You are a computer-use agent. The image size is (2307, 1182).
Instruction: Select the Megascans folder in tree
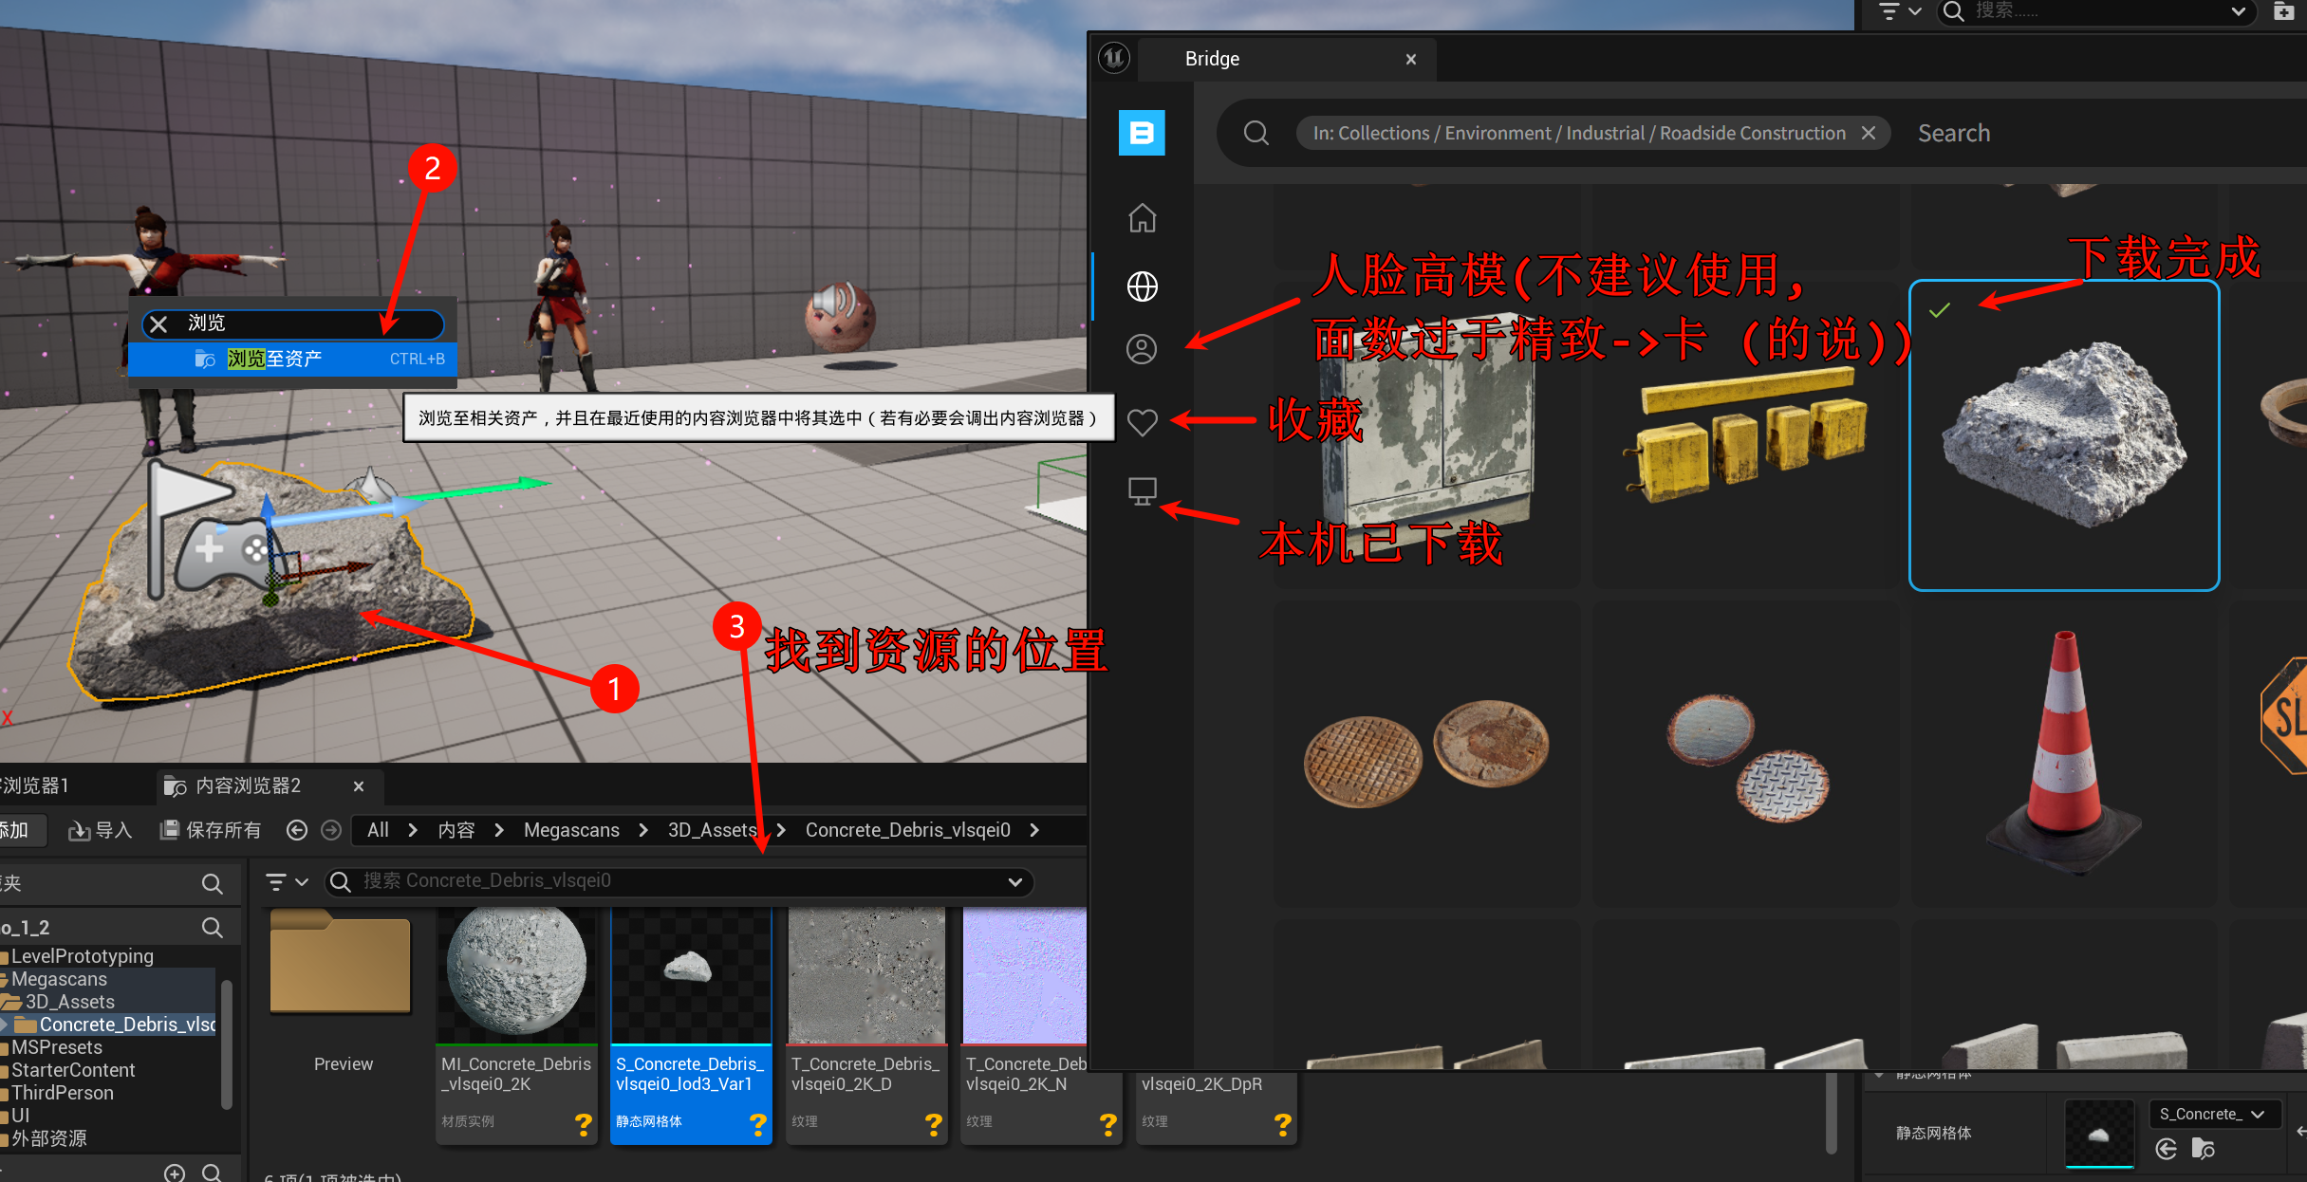[59, 979]
